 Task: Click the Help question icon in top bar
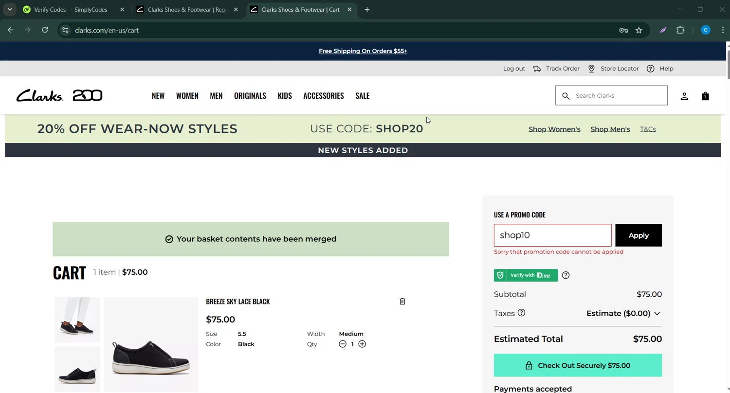tap(650, 69)
